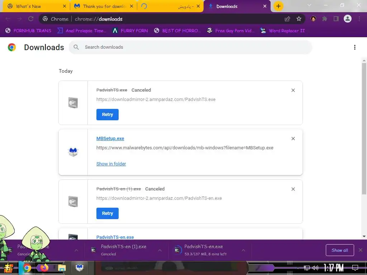The image size is (367, 275).
Task: Open the notification center icon
Action: 355,268
